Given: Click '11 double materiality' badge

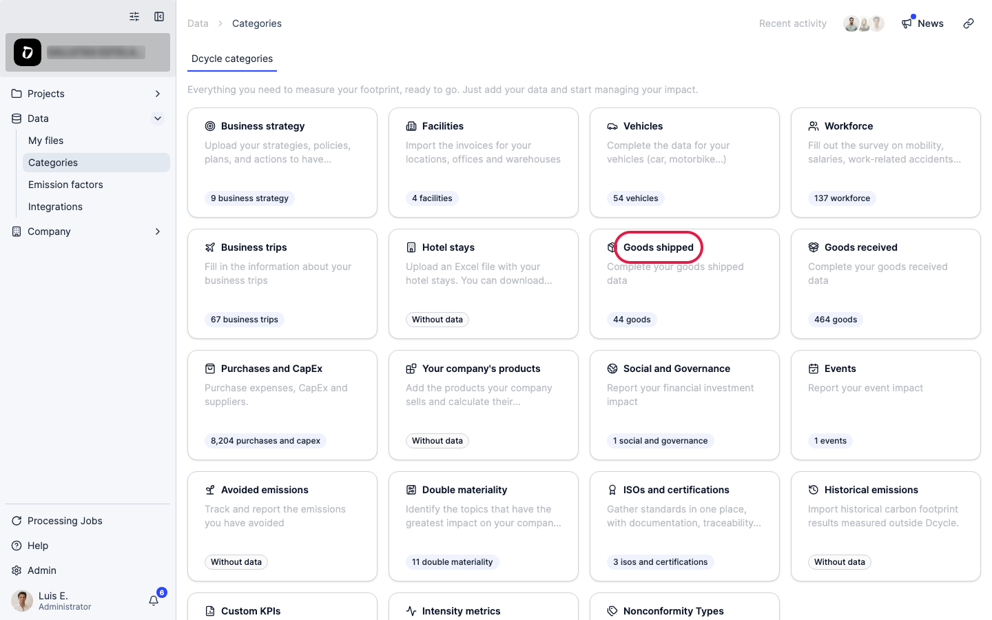Looking at the screenshot, I should (x=452, y=562).
